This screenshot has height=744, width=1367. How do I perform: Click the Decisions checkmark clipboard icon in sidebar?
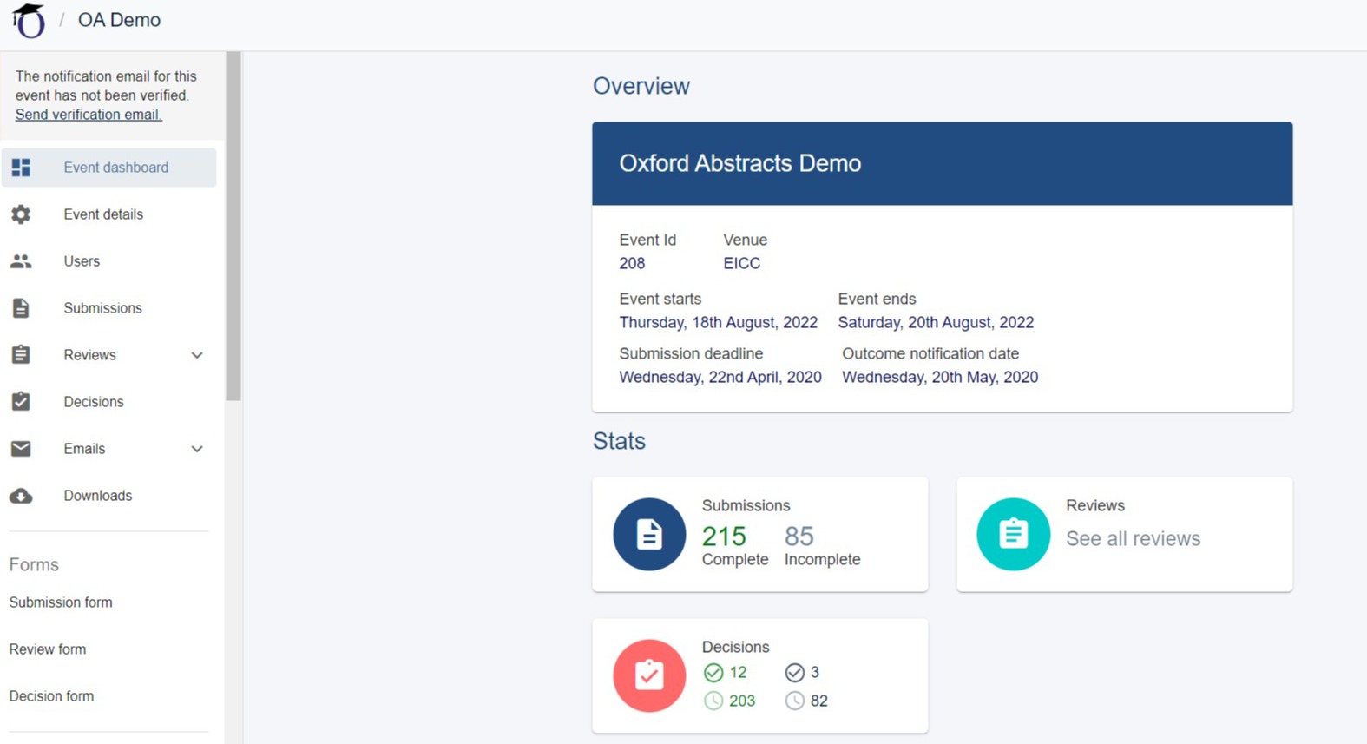pyautogui.click(x=21, y=401)
